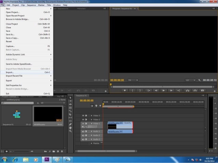Open Chrome from the Windows taskbar

(15, 159)
